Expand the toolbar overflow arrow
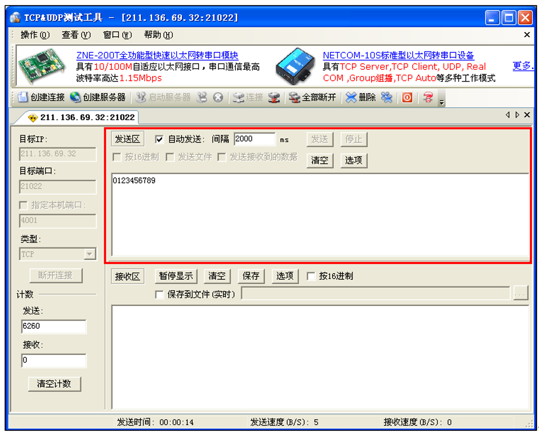The image size is (539, 435). 442,102
